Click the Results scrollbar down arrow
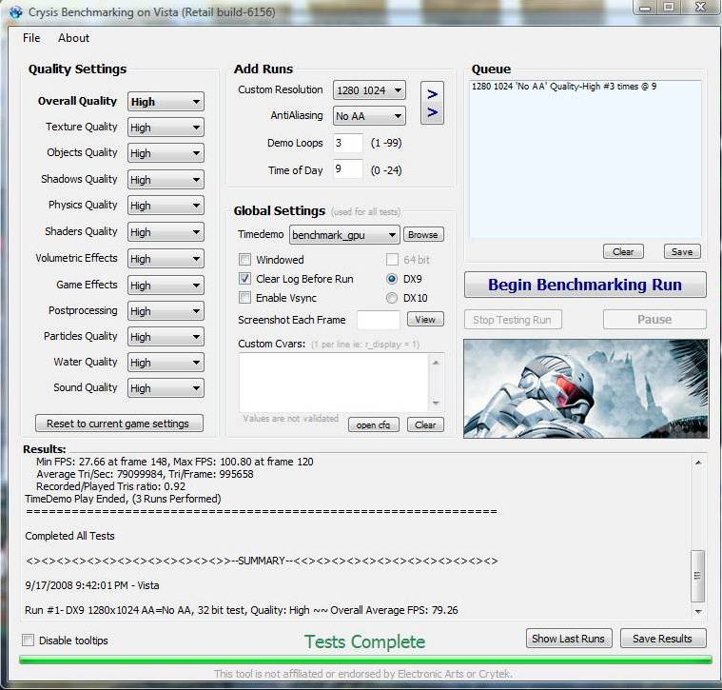This screenshot has height=690, width=722. tap(698, 611)
